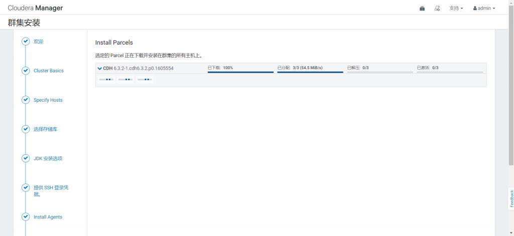This screenshot has height=236, width=514.
Task: Go to the 提供 SSH 登录凭据 step
Action: pyautogui.click(x=51, y=191)
